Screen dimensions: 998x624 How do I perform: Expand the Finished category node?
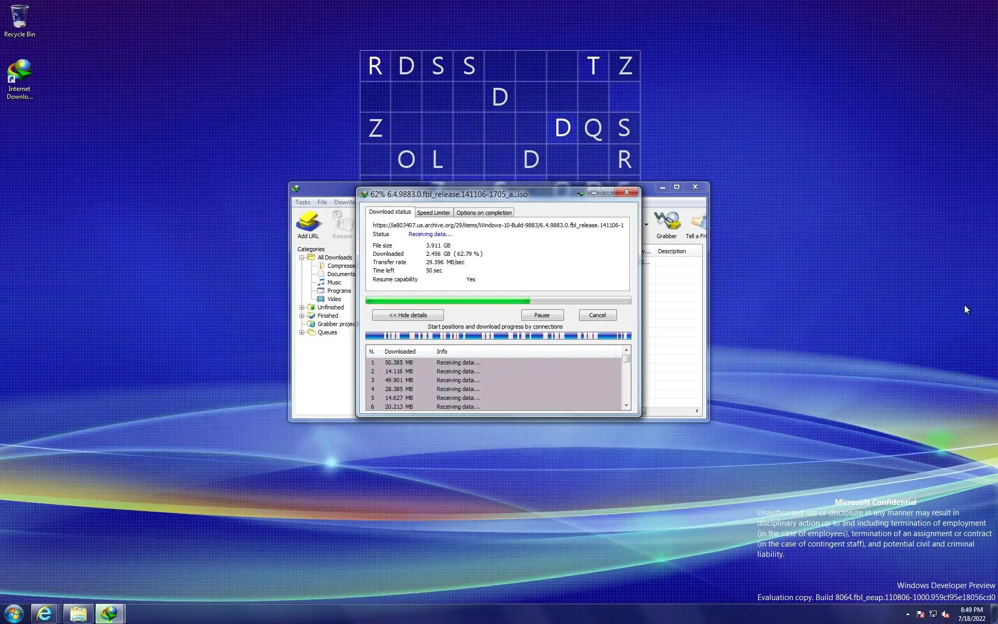pyautogui.click(x=301, y=316)
